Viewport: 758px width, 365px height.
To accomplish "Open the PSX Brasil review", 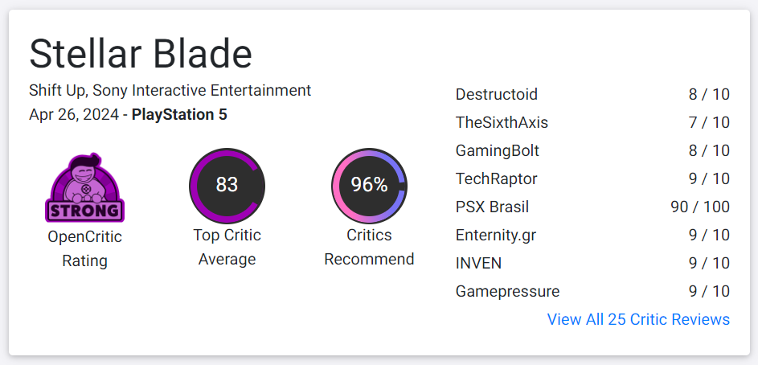I will (x=492, y=207).
